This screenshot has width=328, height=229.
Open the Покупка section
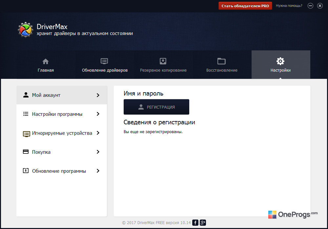tap(62, 152)
